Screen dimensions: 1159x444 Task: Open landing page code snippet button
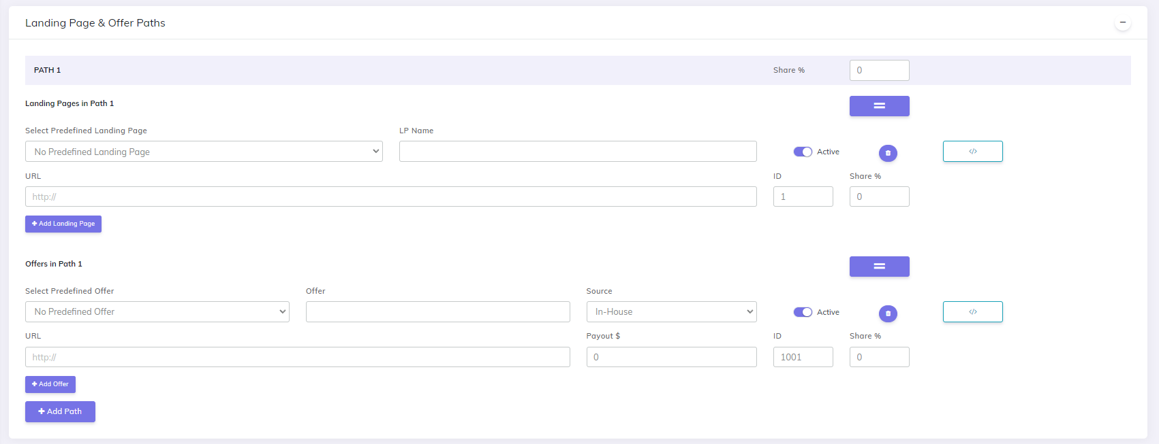pyautogui.click(x=972, y=151)
